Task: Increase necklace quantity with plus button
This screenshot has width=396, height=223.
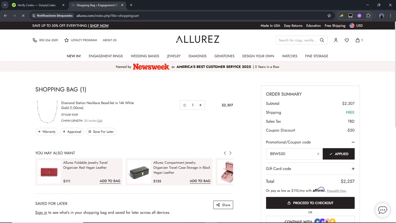Action: [200, 105]
